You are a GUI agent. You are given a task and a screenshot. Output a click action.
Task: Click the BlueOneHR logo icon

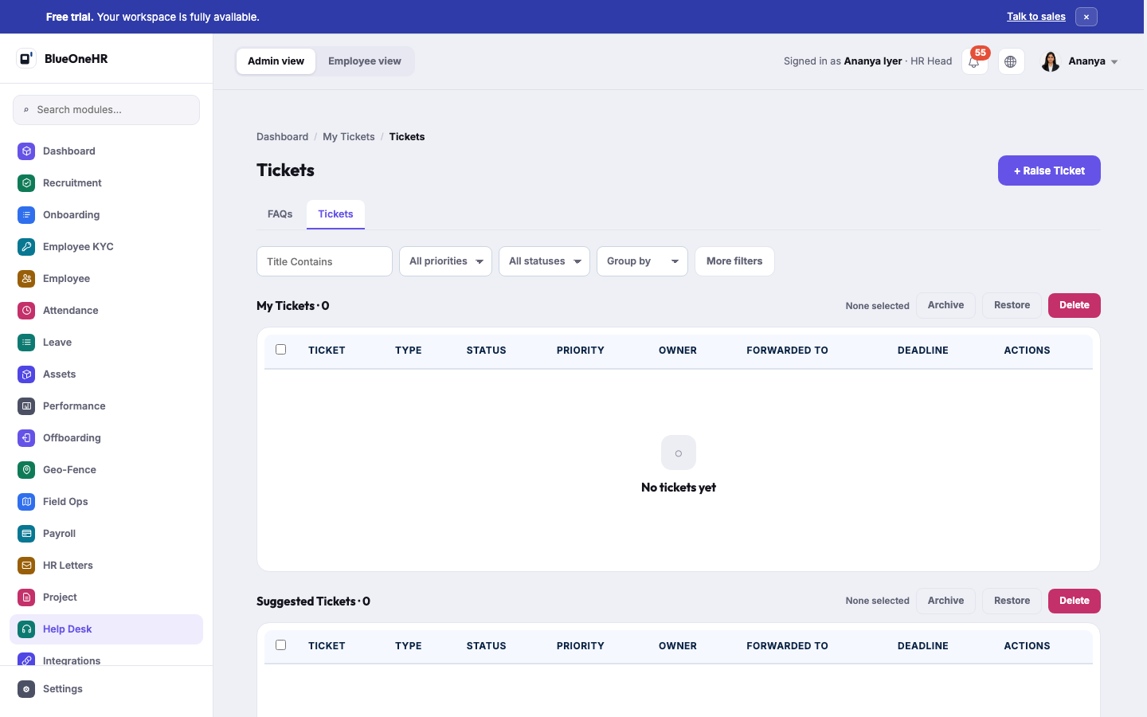click(26, 58)
